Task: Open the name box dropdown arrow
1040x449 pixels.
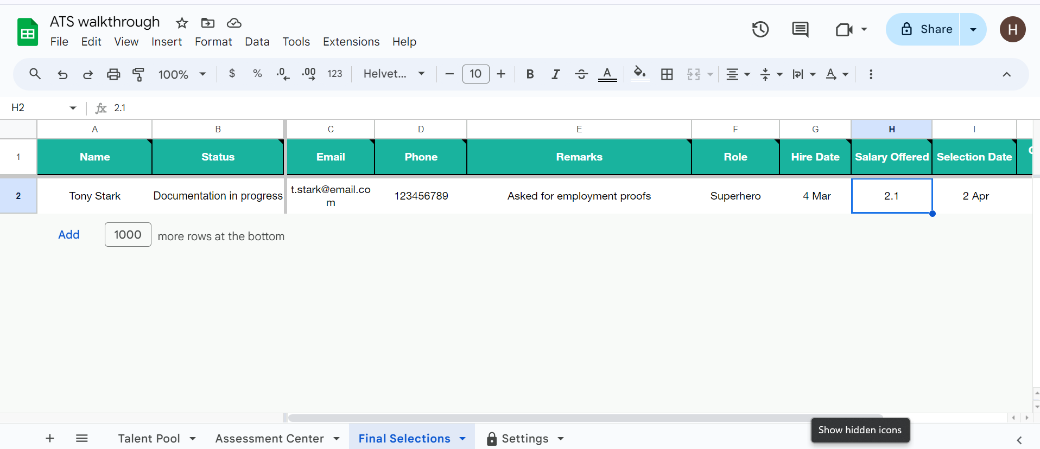Action: (73, 108)
